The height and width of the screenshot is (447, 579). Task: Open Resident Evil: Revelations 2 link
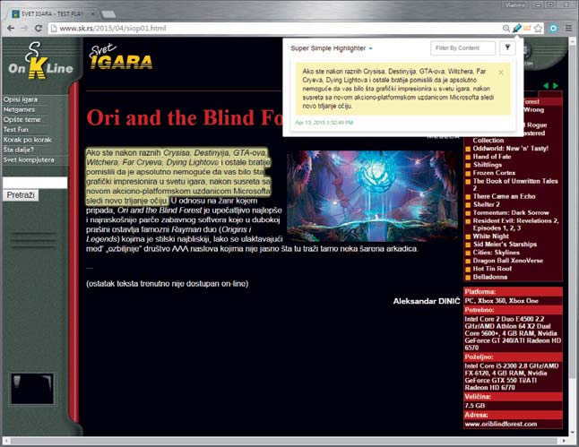(515, 225)
